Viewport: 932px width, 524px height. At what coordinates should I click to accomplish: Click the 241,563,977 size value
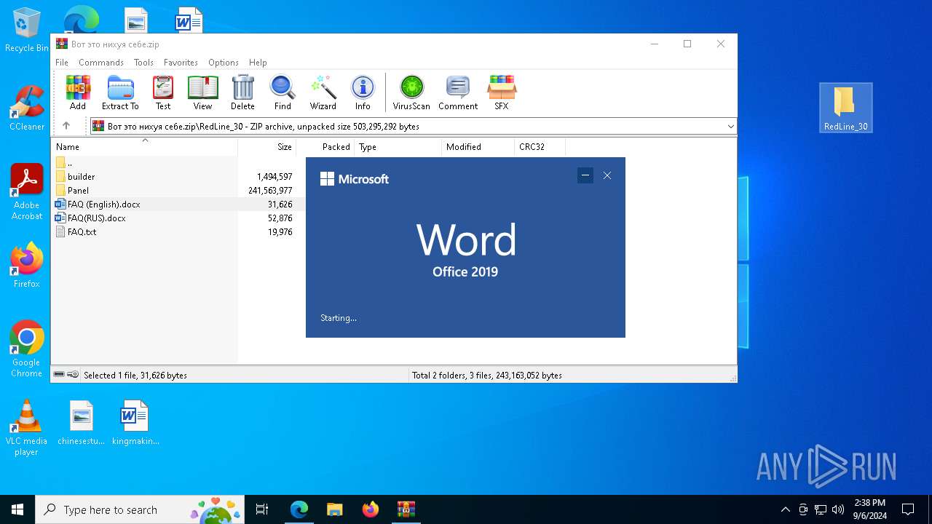tap(270, 191)
